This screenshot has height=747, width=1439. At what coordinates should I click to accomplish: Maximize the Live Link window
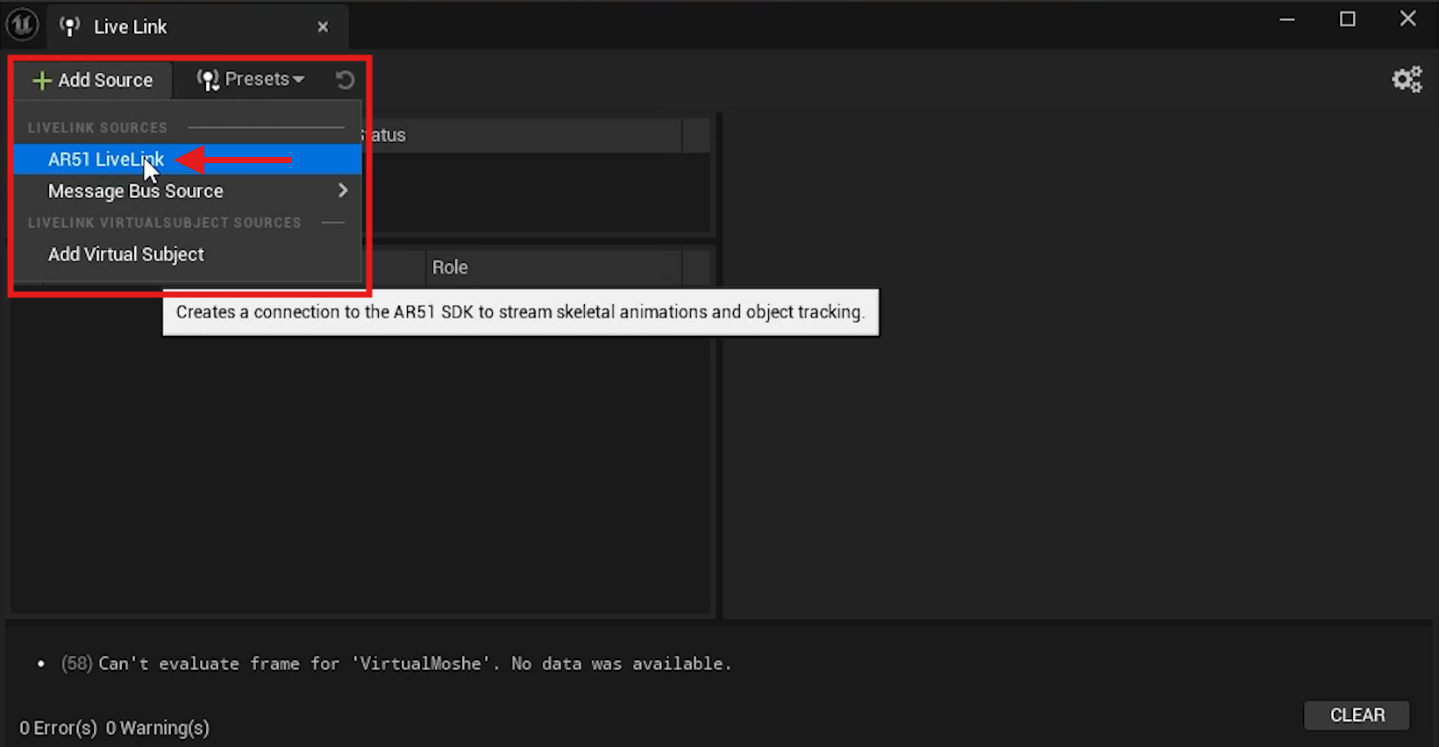pos(1348,19)
